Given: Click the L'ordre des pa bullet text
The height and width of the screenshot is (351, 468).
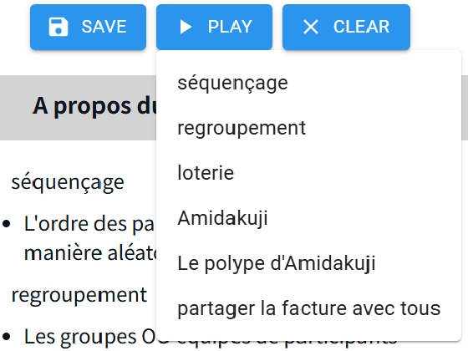Looking at the screenshot, I should click(x=89, y=224).
